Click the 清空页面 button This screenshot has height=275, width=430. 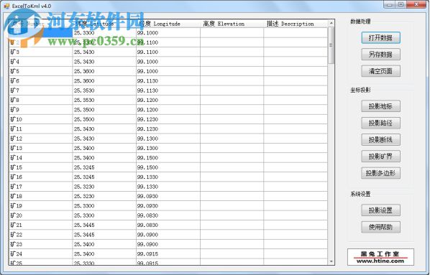pos(380,71)
